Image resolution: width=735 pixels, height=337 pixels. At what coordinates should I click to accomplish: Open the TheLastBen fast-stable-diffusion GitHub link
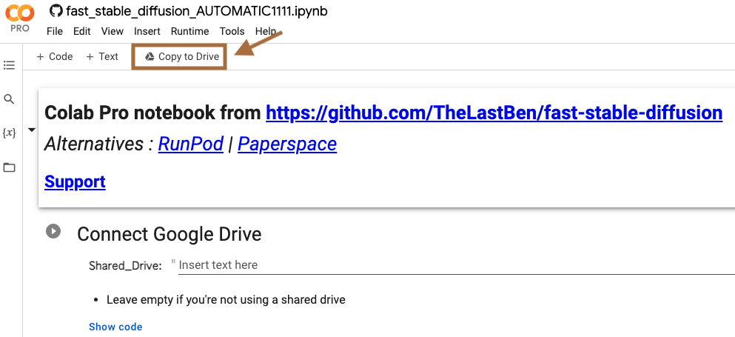tap(494, 113)
